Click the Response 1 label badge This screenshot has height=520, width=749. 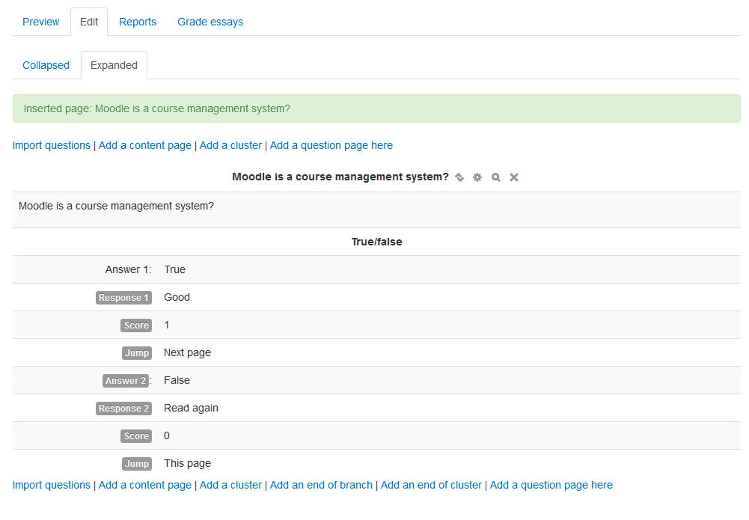123,297
